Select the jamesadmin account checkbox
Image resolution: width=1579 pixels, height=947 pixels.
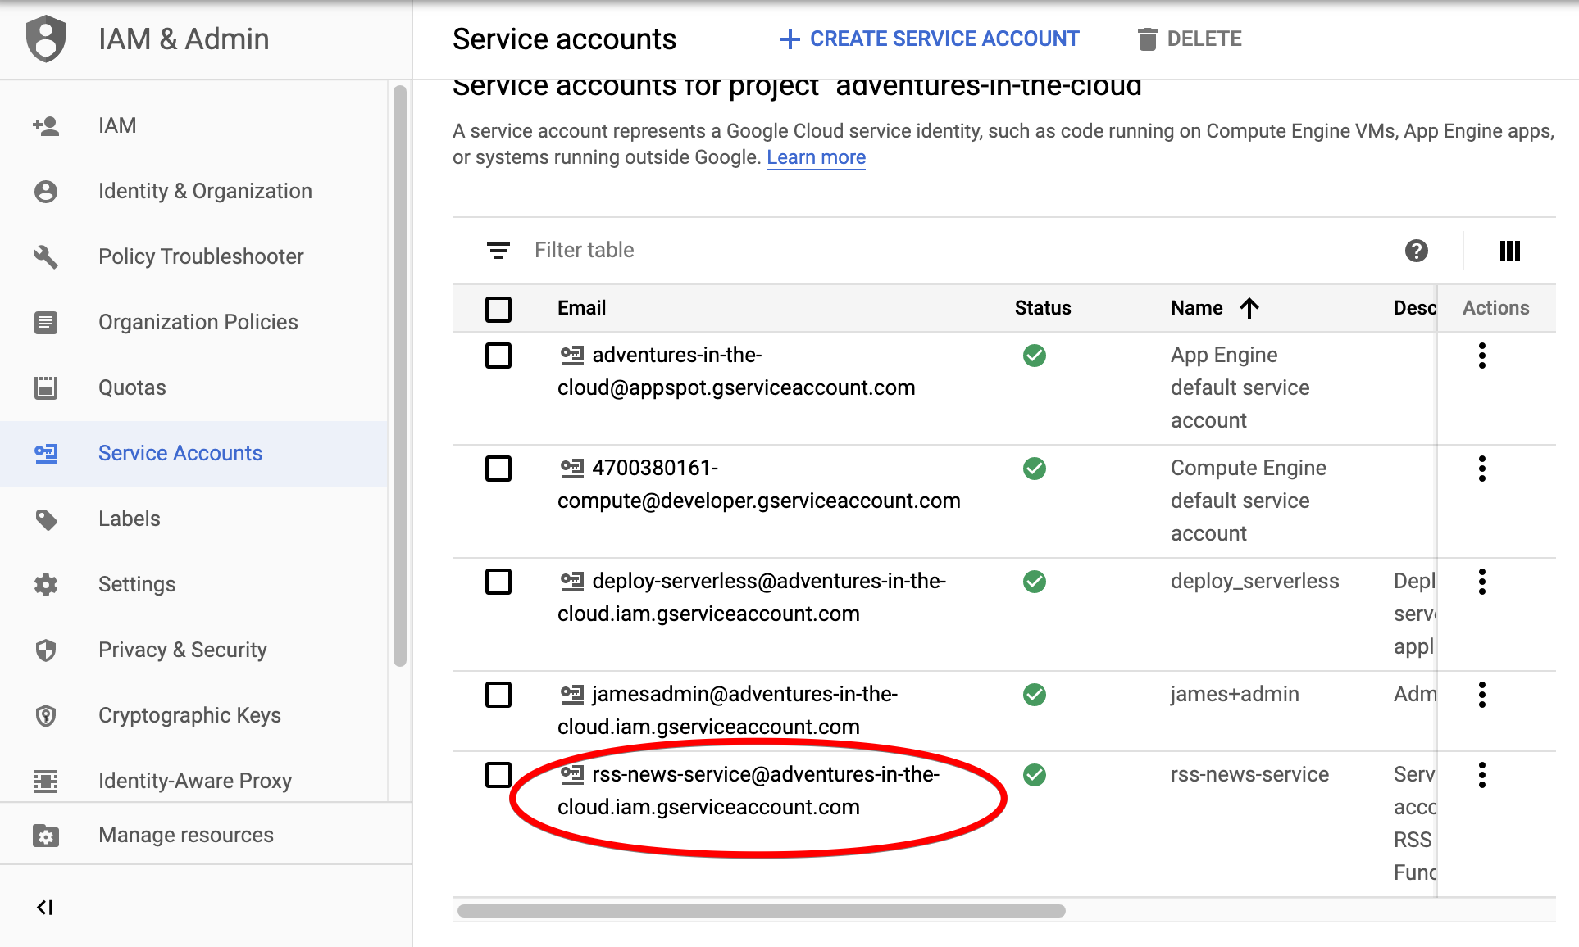[x=498, y=695]
